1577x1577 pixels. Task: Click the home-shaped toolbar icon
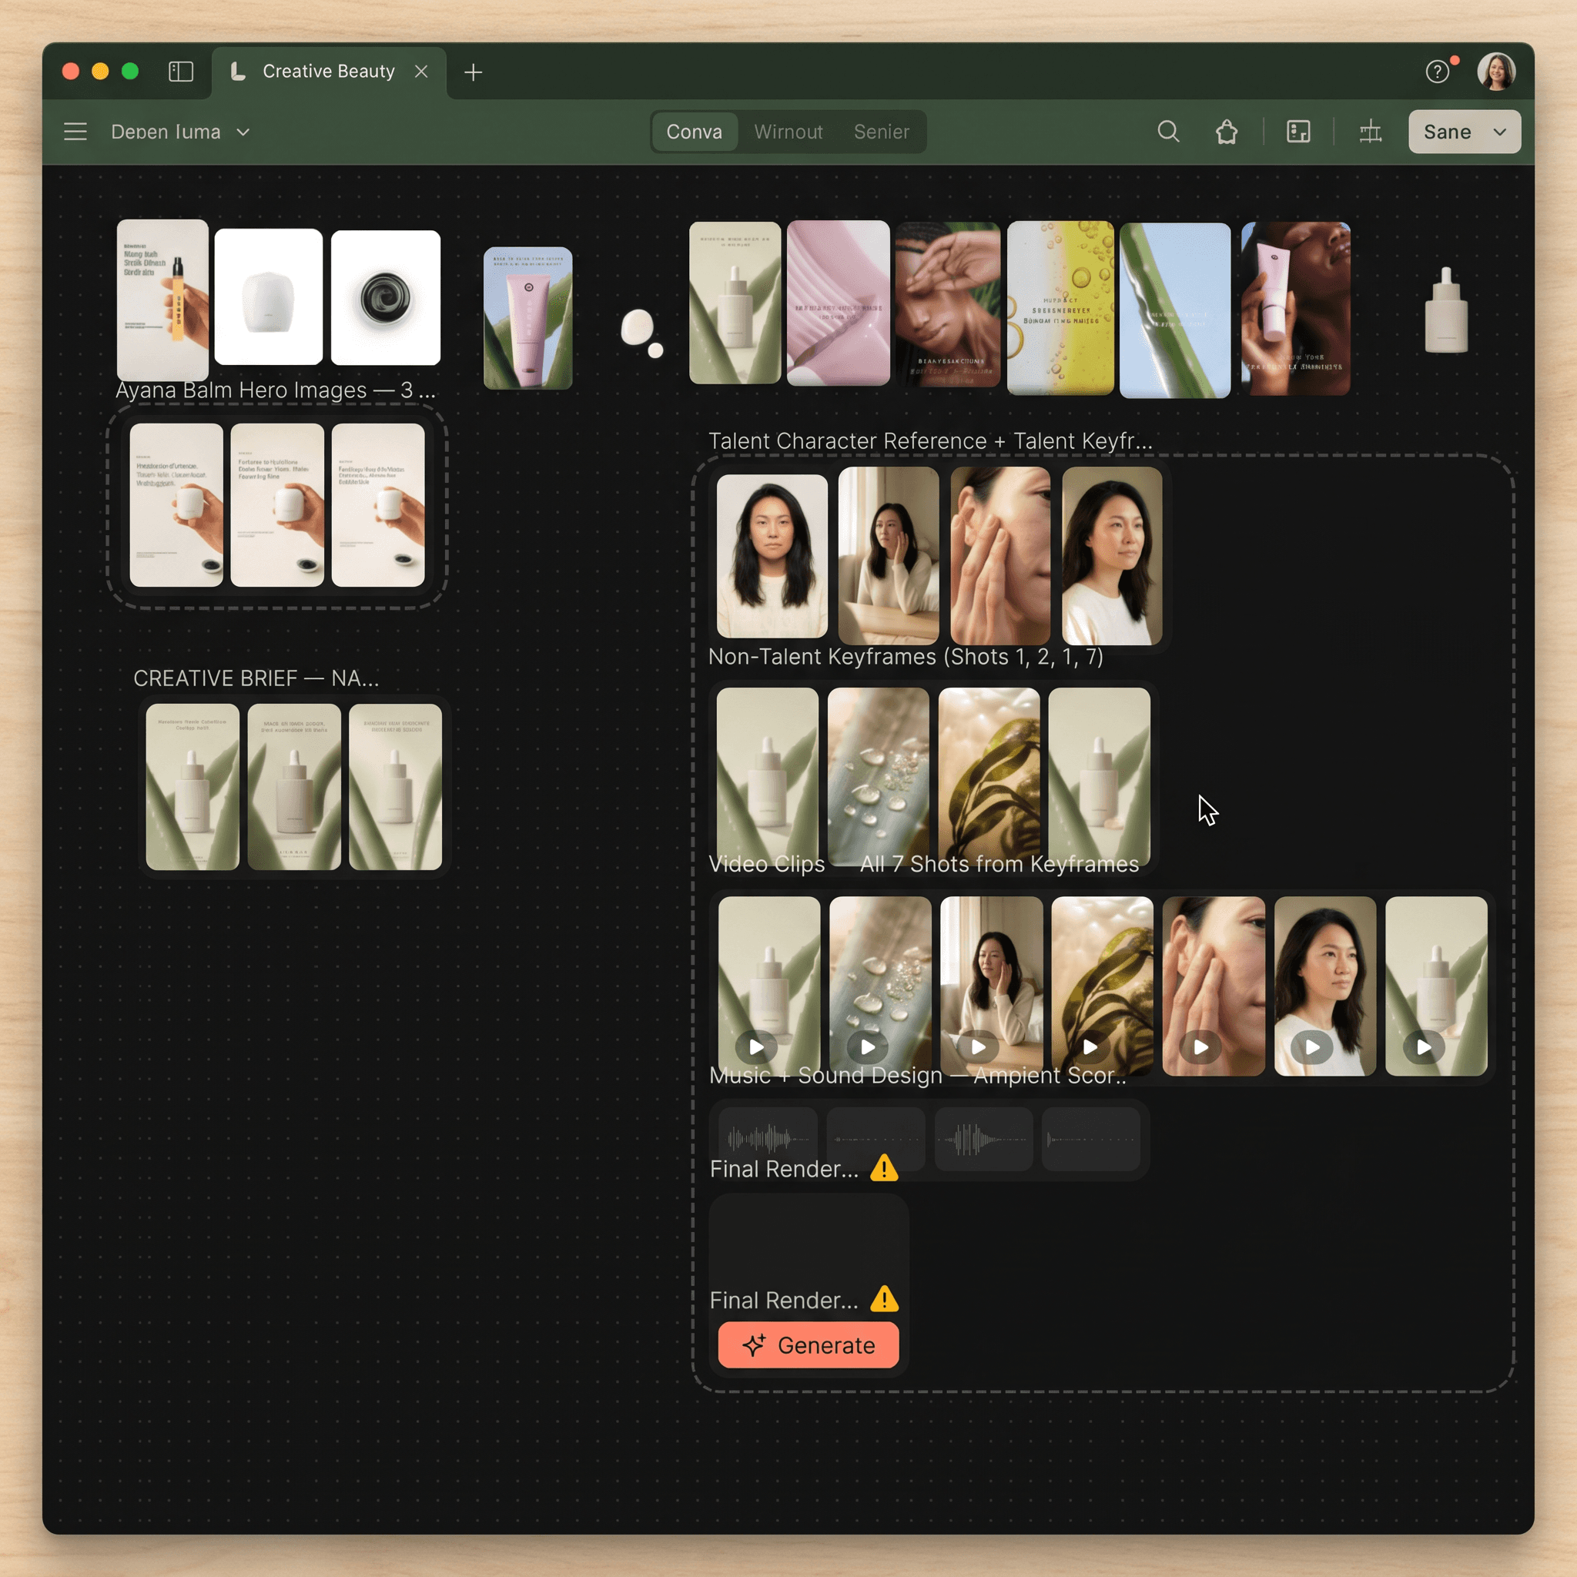click(1226, 132)
